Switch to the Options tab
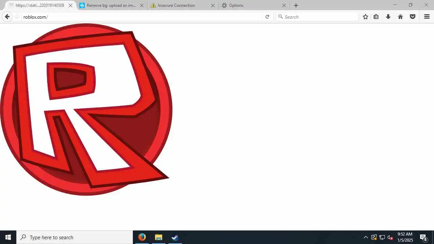 254,5
